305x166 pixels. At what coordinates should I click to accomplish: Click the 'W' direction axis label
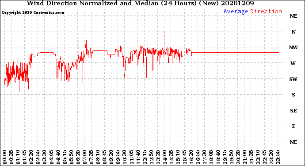click(293, 63)
